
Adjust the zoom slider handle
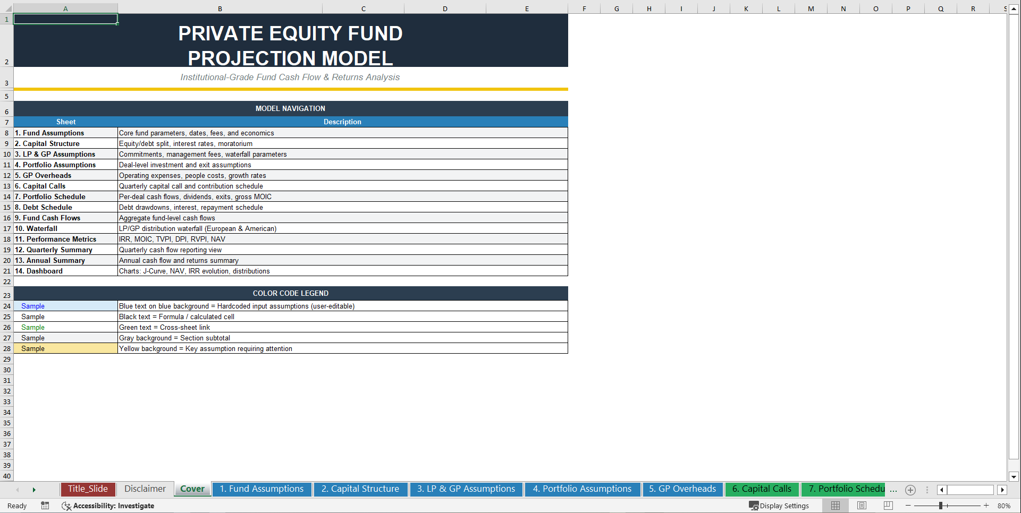[942, 506]
